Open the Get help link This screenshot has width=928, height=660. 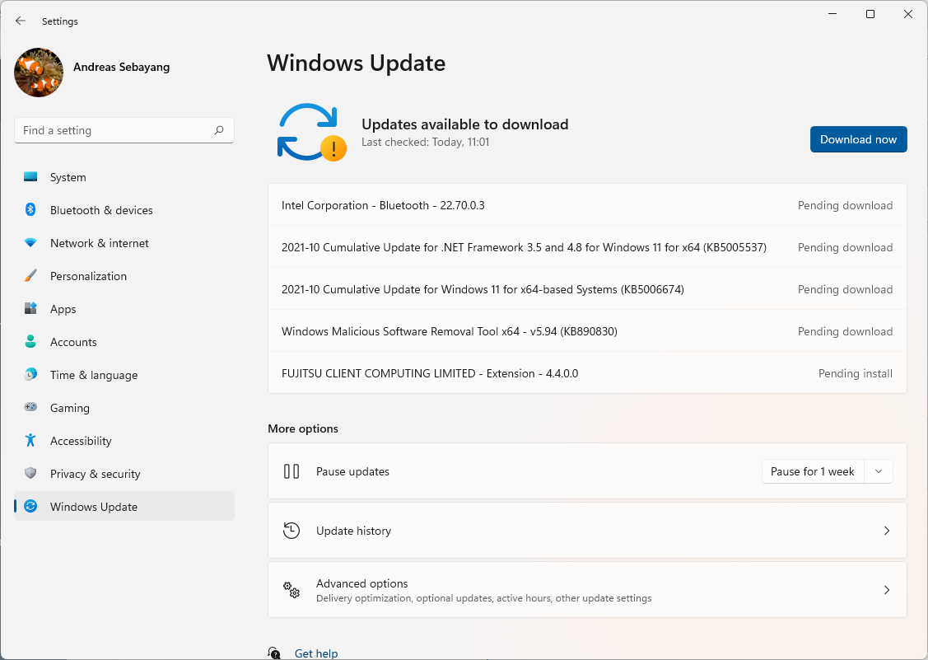pos(316,653)
